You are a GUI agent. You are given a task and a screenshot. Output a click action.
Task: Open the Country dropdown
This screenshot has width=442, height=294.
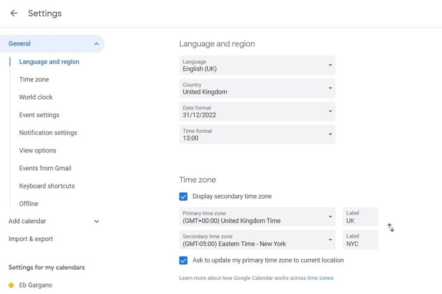coord(257,88)
